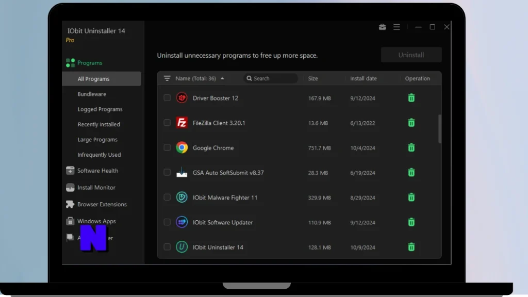528x297 pixels.
Task: Click the Uninstall button
Action: pos(411,55)
